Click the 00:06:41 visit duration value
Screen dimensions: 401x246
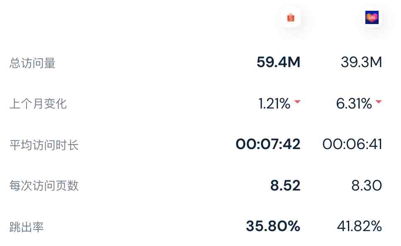point(352,144)
